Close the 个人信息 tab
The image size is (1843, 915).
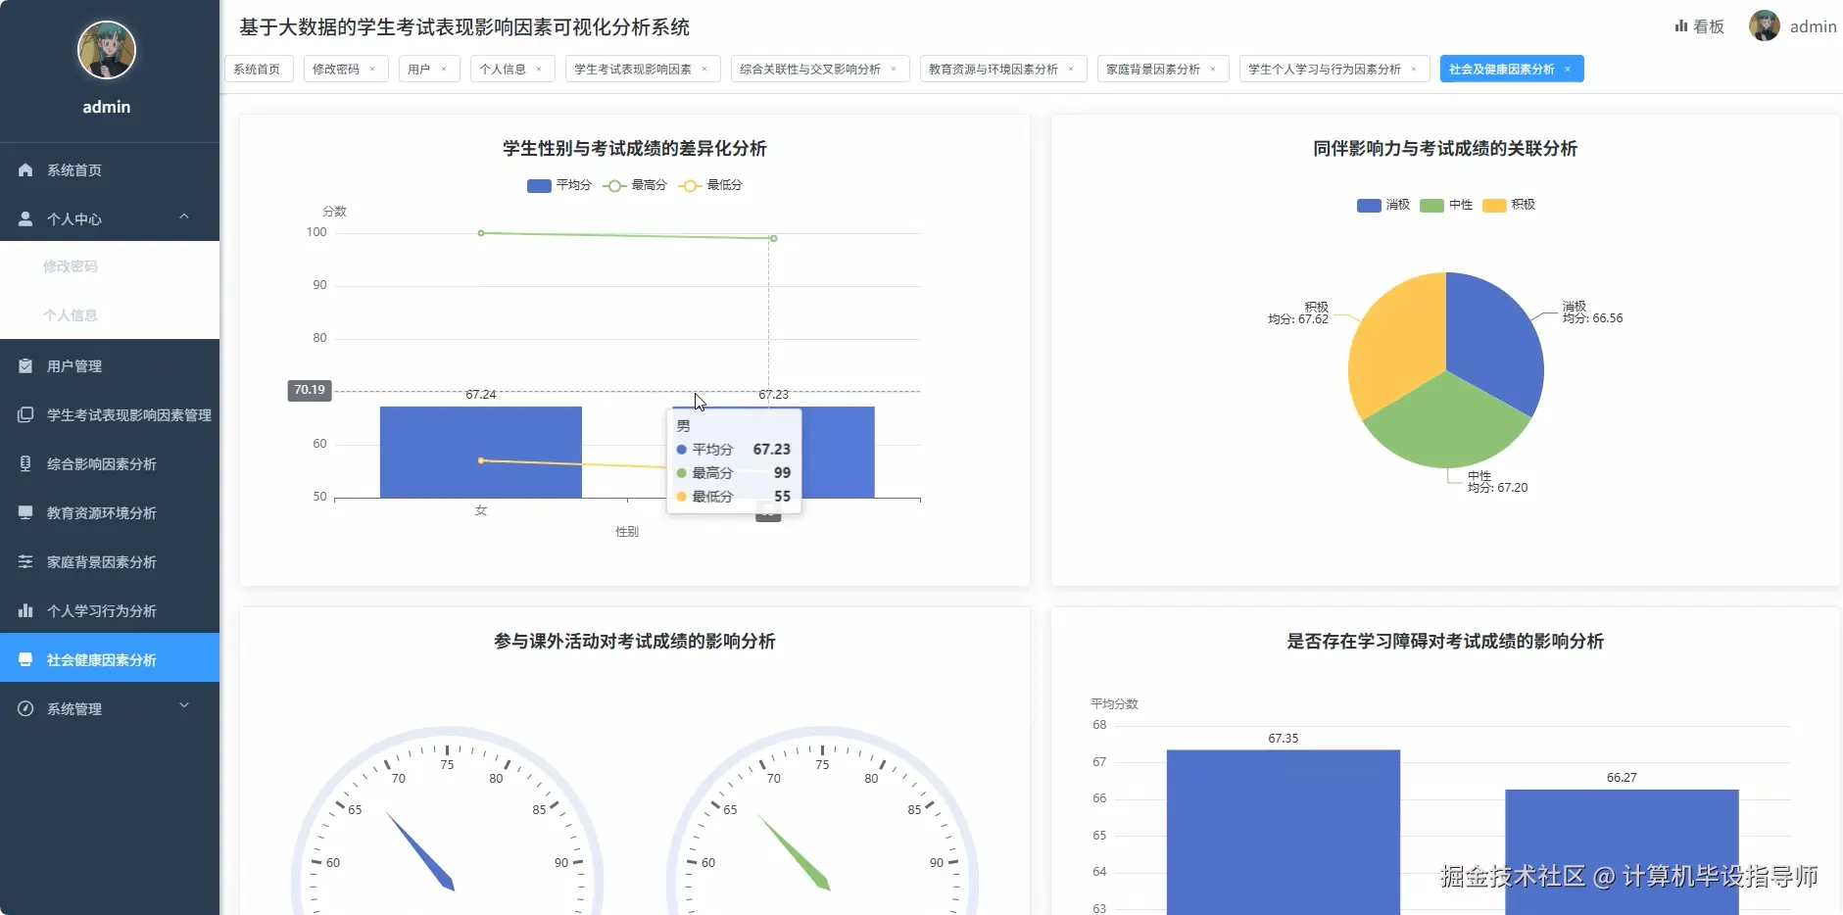(x=539, y=70)
